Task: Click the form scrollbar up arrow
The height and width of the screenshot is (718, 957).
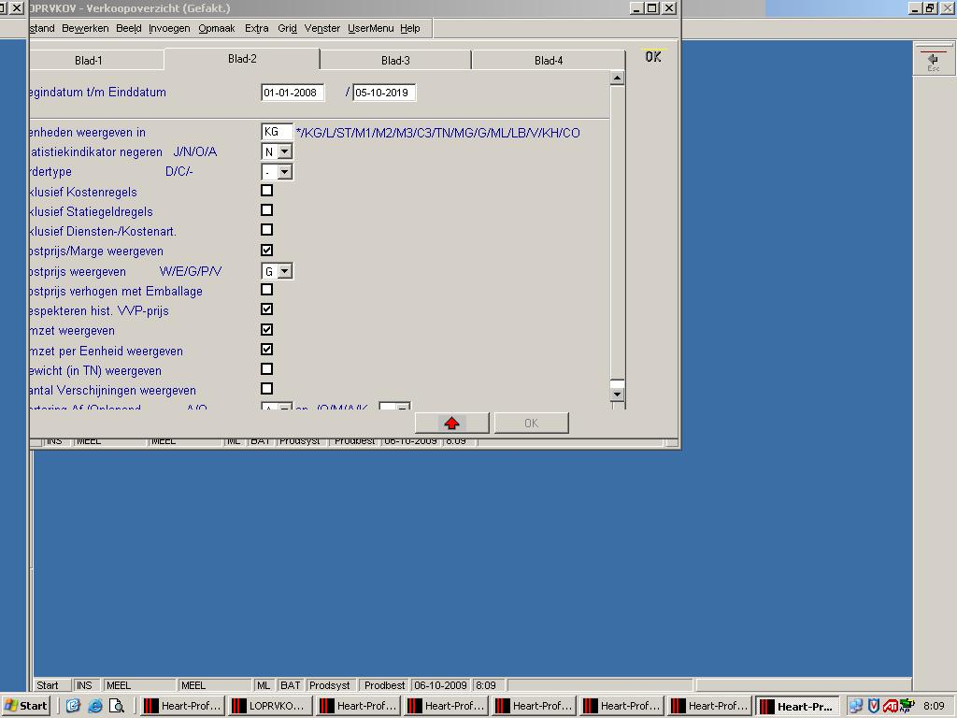Action: pyautogui.click(x=617, y=79)
